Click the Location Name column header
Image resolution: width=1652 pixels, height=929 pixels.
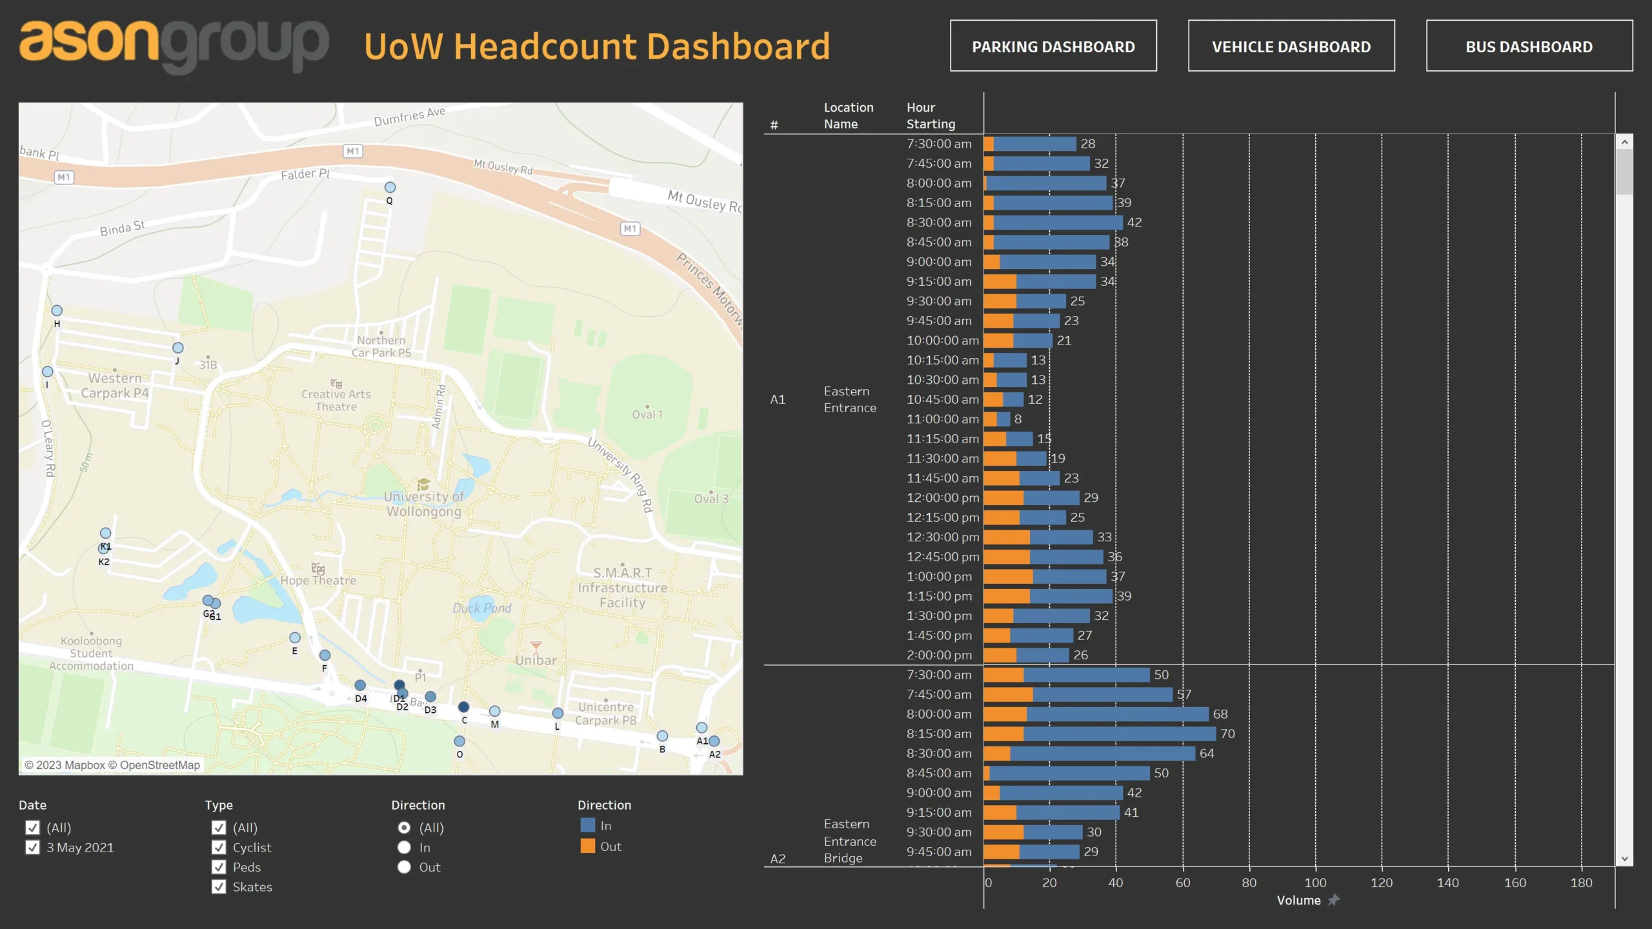tap(849, 116)
